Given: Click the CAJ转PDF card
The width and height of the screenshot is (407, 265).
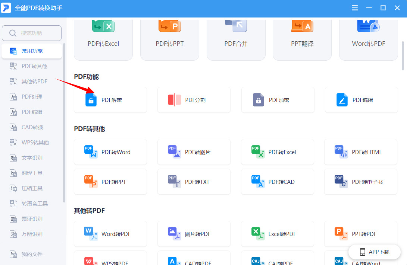Looking at the screenshot, I should click(278, 258).
